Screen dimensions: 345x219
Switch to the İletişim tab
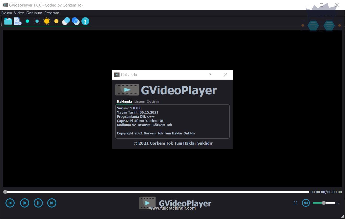153,101
